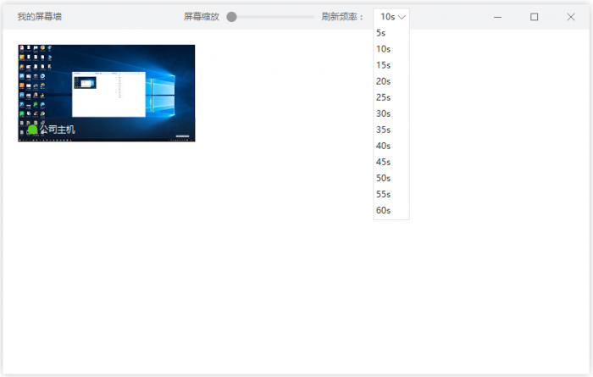Click the green online status dot
This screenshot has height=377, width=593.
(33, 130)
